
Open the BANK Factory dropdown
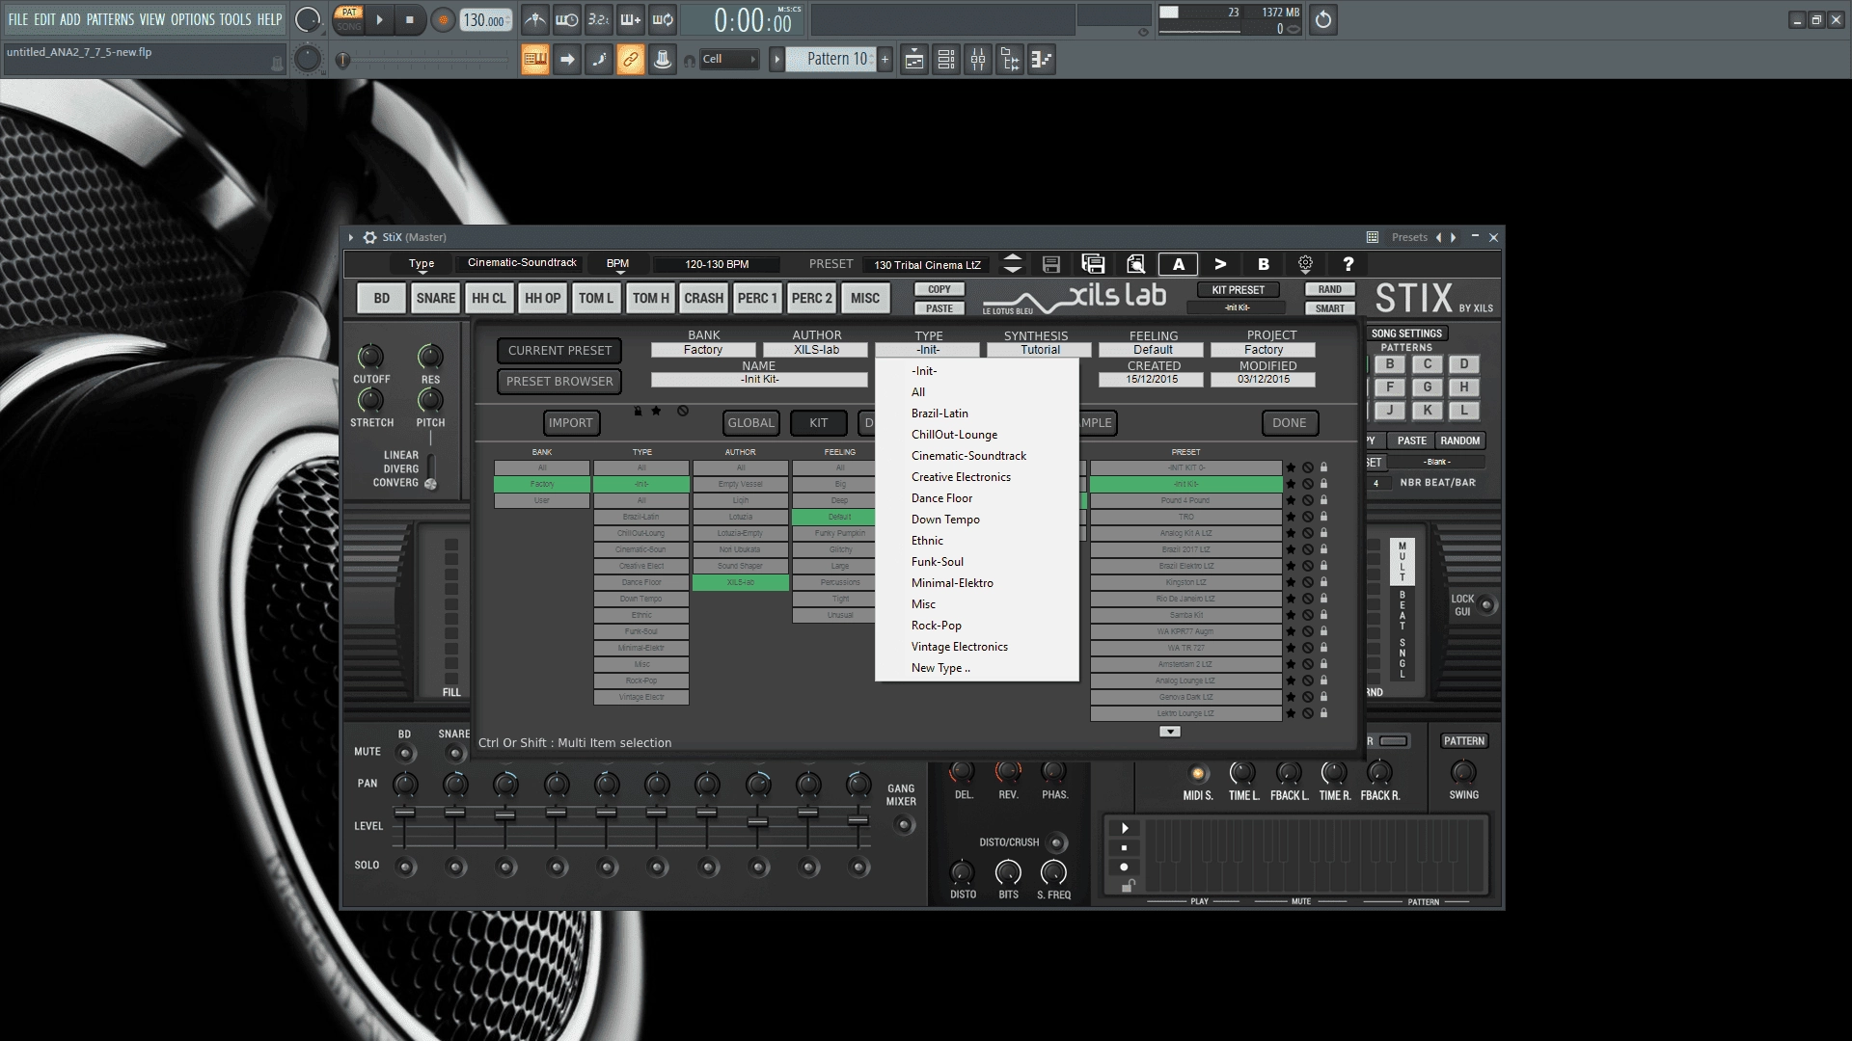click(x=703, y=350)
